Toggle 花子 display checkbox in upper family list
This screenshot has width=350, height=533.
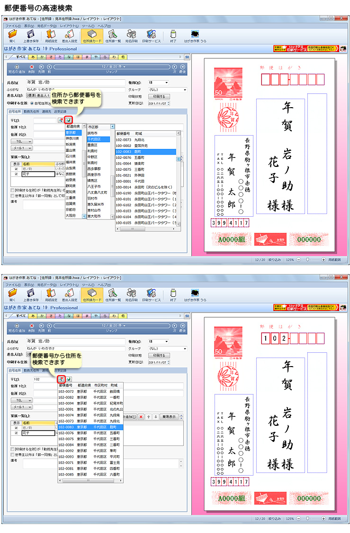click(17, 174)
